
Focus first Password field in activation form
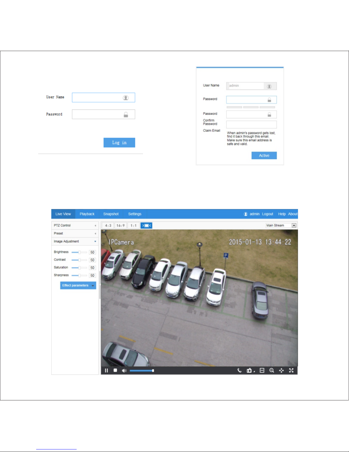pyautogui.click(x=252, y=100)
